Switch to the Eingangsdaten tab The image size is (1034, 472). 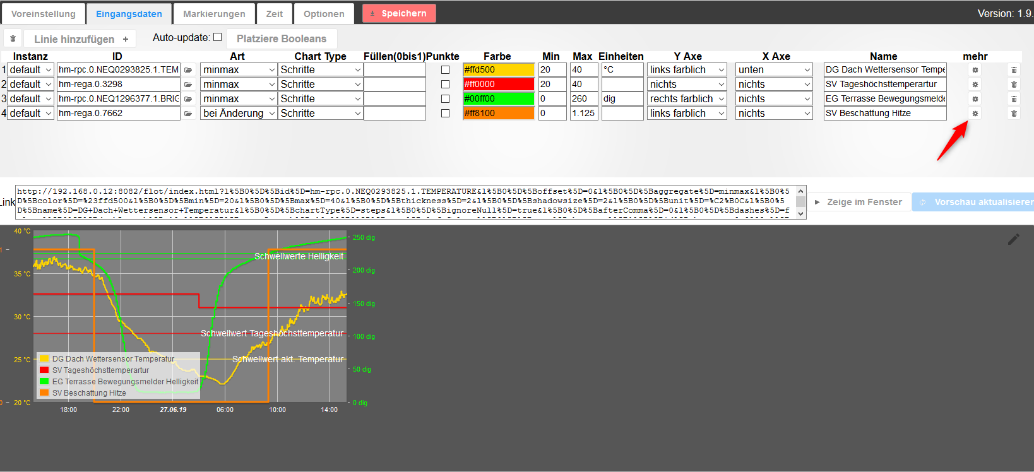129,14
